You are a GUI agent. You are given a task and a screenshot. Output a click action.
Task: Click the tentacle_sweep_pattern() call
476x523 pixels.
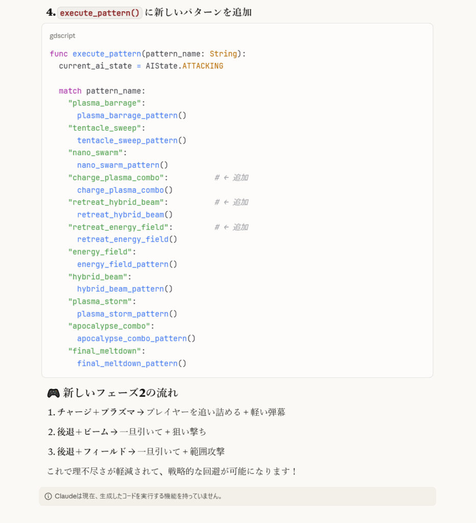131,140
